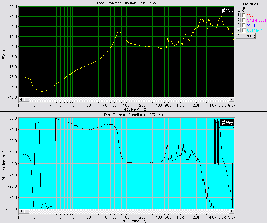Screen dimensions: 267x223
Task: Set overlay 2 with the '2' button
Action: [x=238, y=20]
